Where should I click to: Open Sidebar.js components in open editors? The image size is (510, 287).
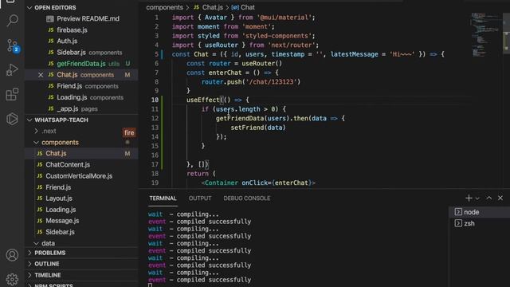point(81,53)
